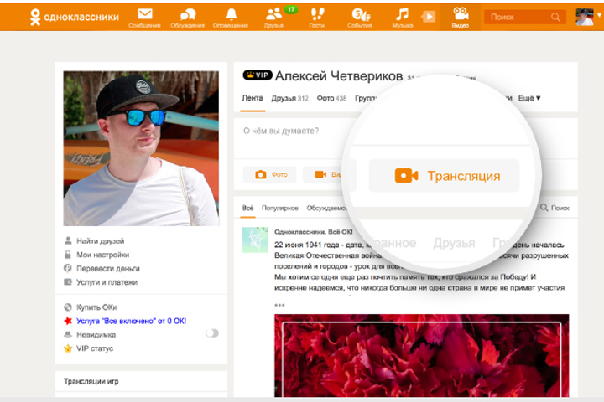
Task: Switch to the Лента tab
Action: [x=253, y=98]
